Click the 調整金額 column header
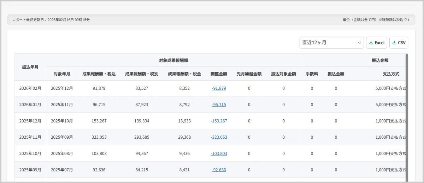The width and height of the screenshot is (424, 183). point(219,74)
